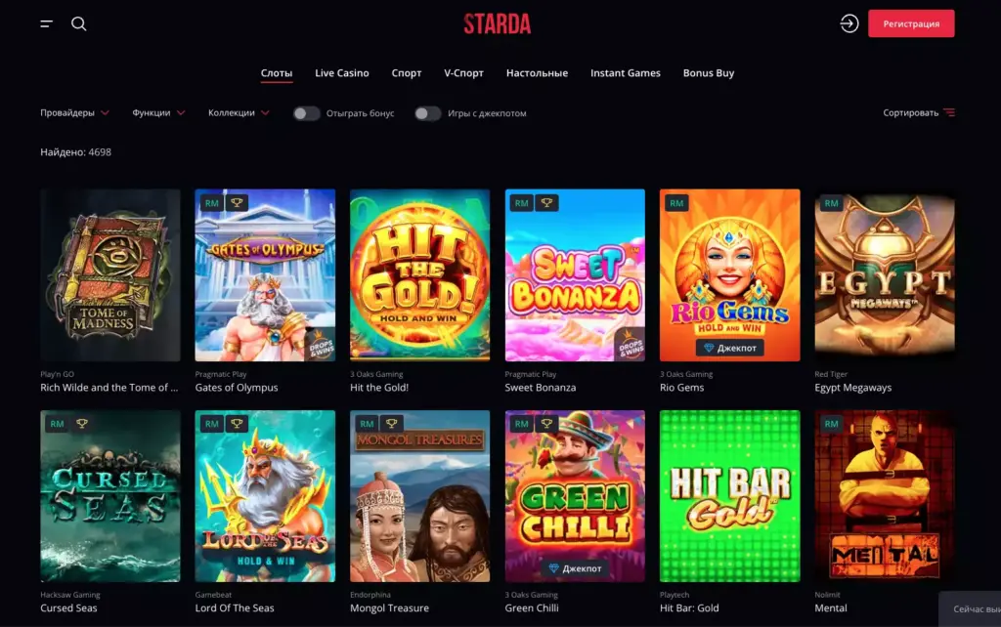
Task: Expand the Коллекции dropdown
Action: [239, 113]
